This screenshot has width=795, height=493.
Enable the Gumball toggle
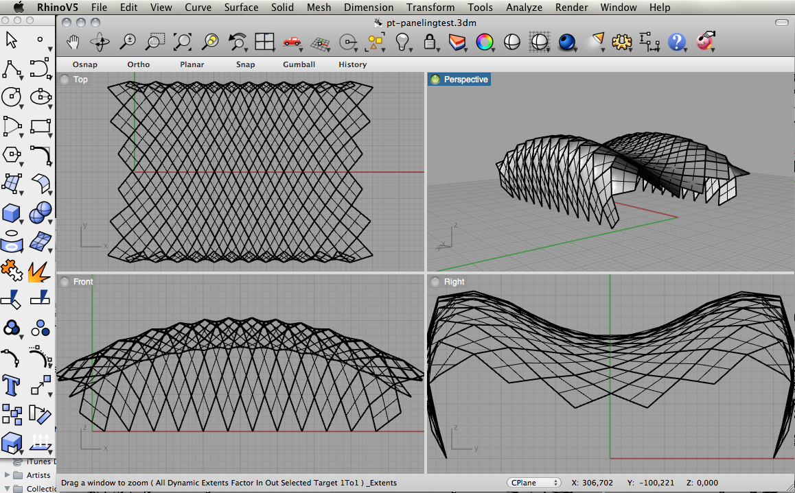(299, 64)
